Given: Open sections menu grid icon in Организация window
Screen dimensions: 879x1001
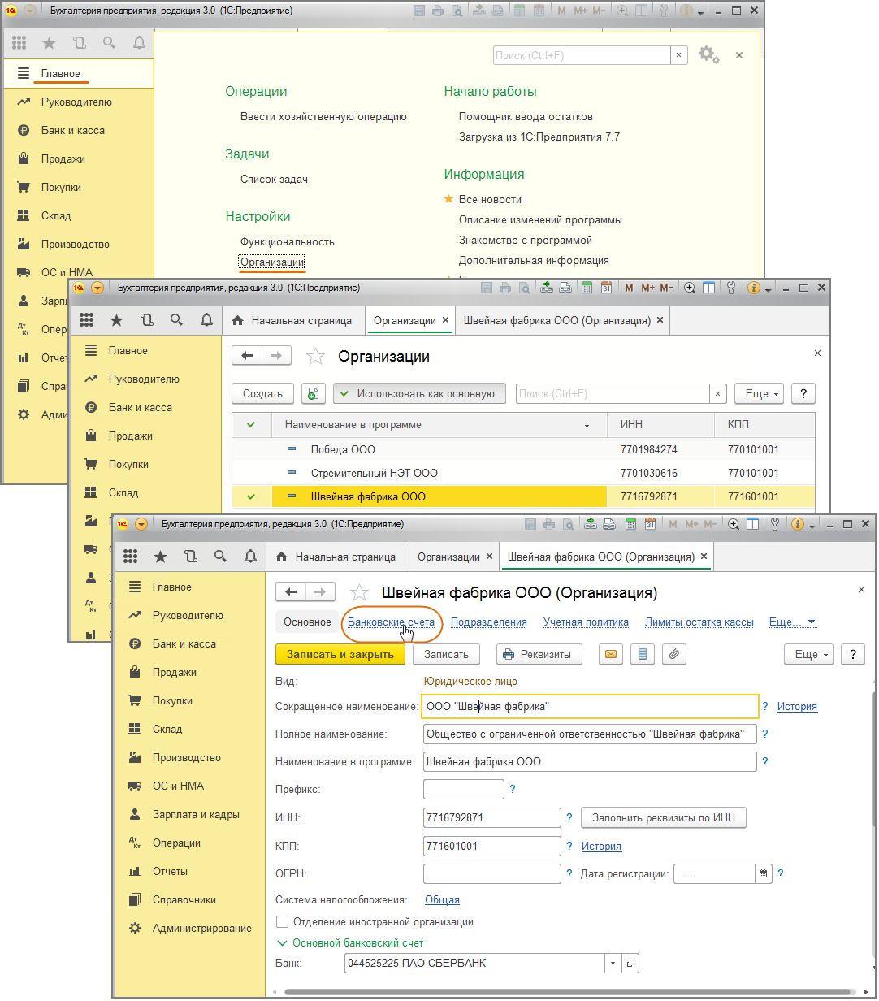Looking at the screenshot, I should 130,557.
